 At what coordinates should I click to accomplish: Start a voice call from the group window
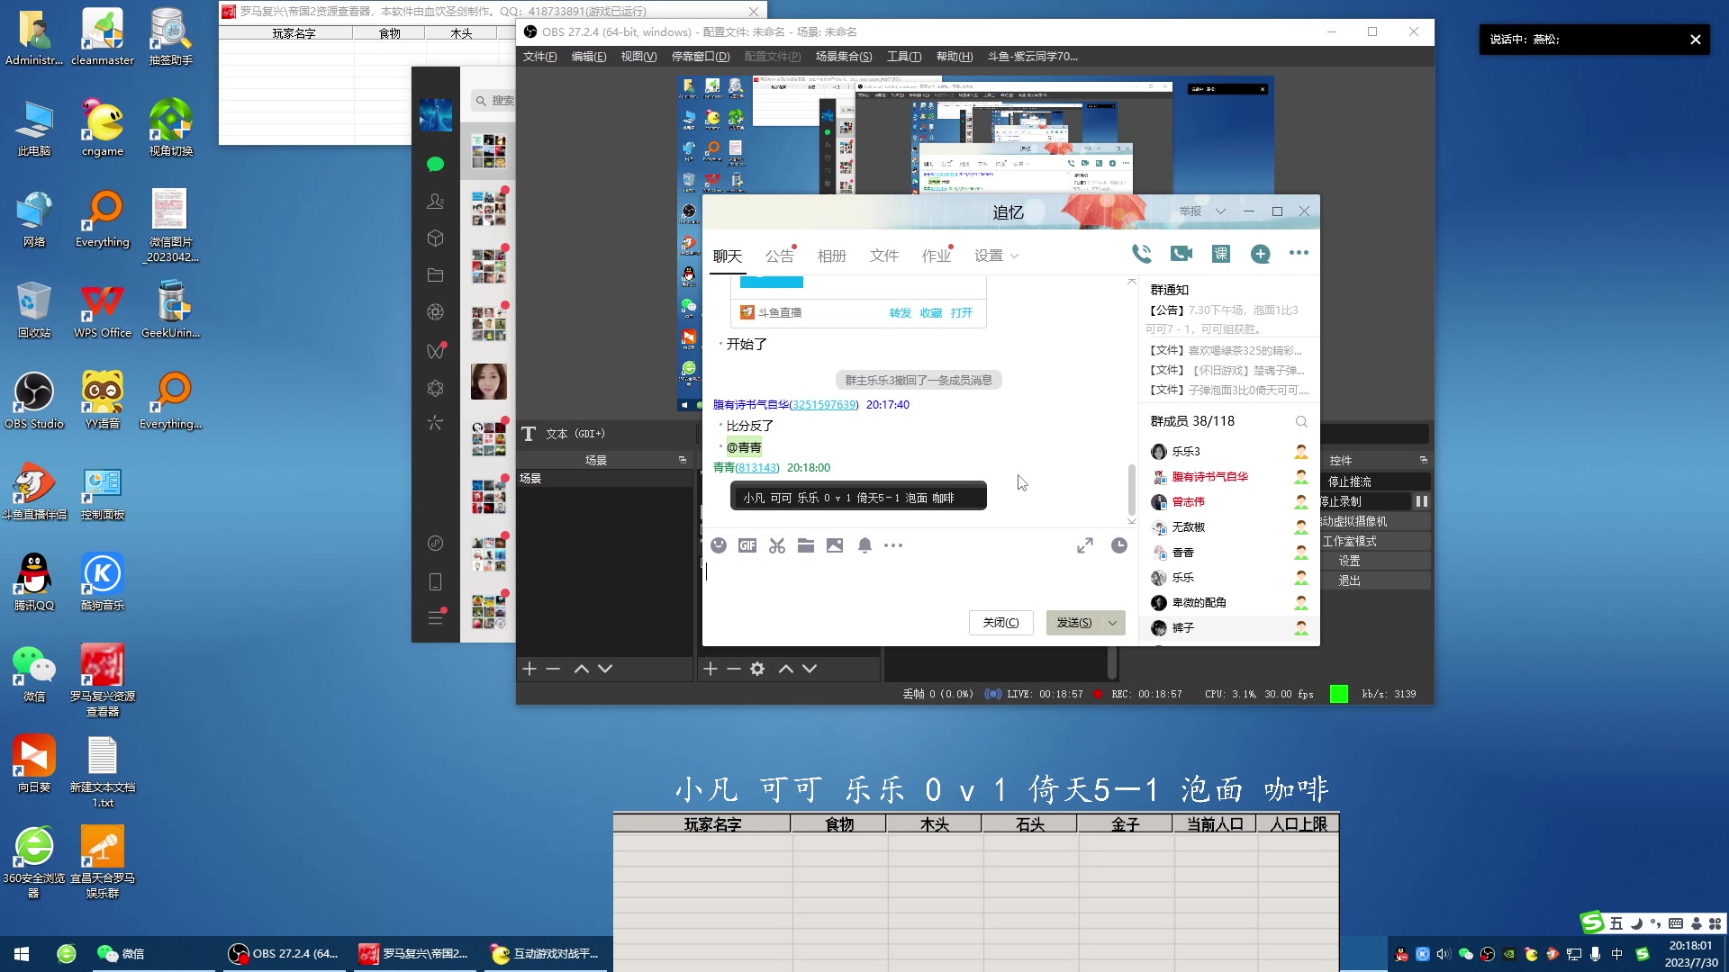(1142, 254)
